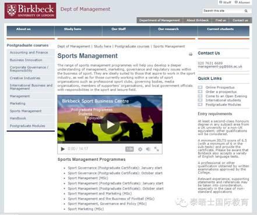The height and width of the screenshot is (215, 257).
Task: Expand video to fullscreen
Action: pos(156,149)
